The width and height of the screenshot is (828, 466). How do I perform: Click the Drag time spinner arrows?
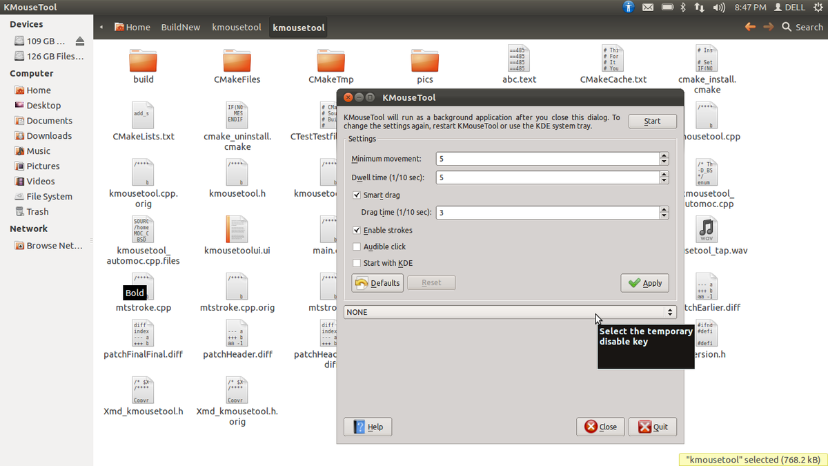(664, 213)
